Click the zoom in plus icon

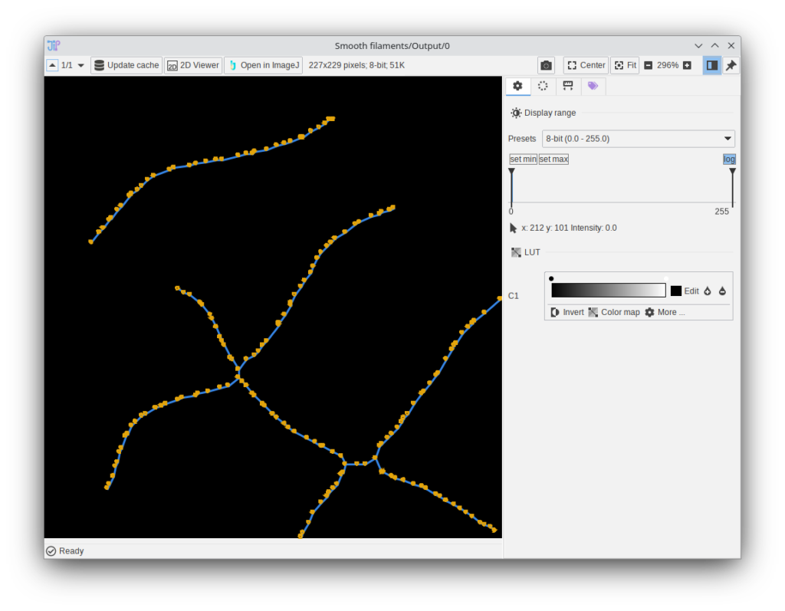click(x=687, y=65)
